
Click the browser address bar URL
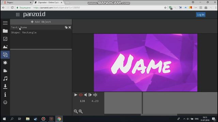click(57, 7)
